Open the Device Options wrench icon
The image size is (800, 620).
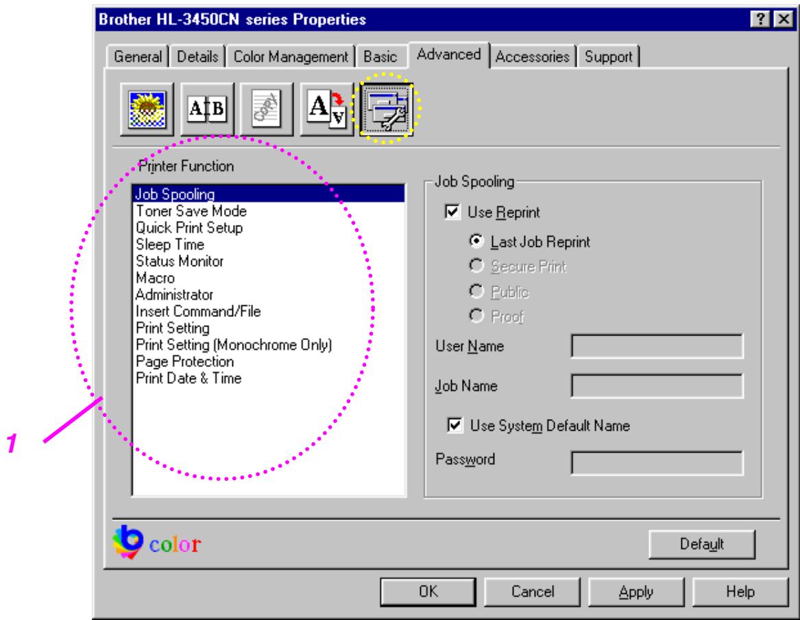(387, 108)
